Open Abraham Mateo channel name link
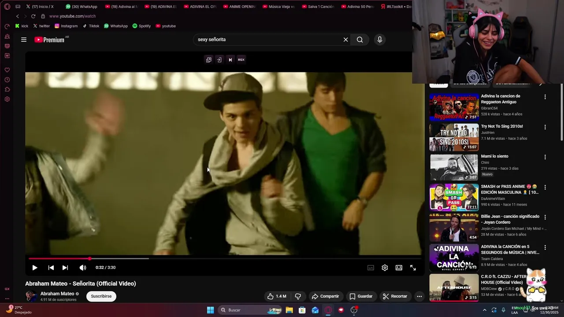 57,294
